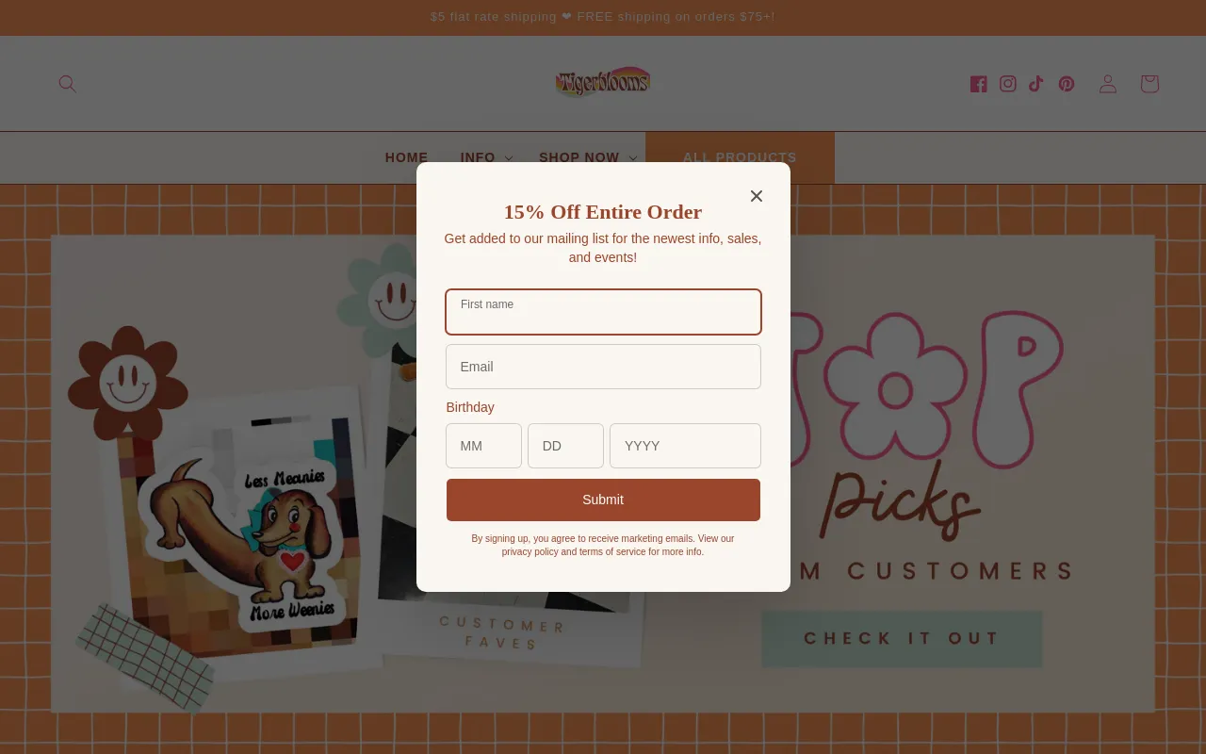1206x754 pixels.
Task: Open the Instagram icon link
Action: point(1008,84)
